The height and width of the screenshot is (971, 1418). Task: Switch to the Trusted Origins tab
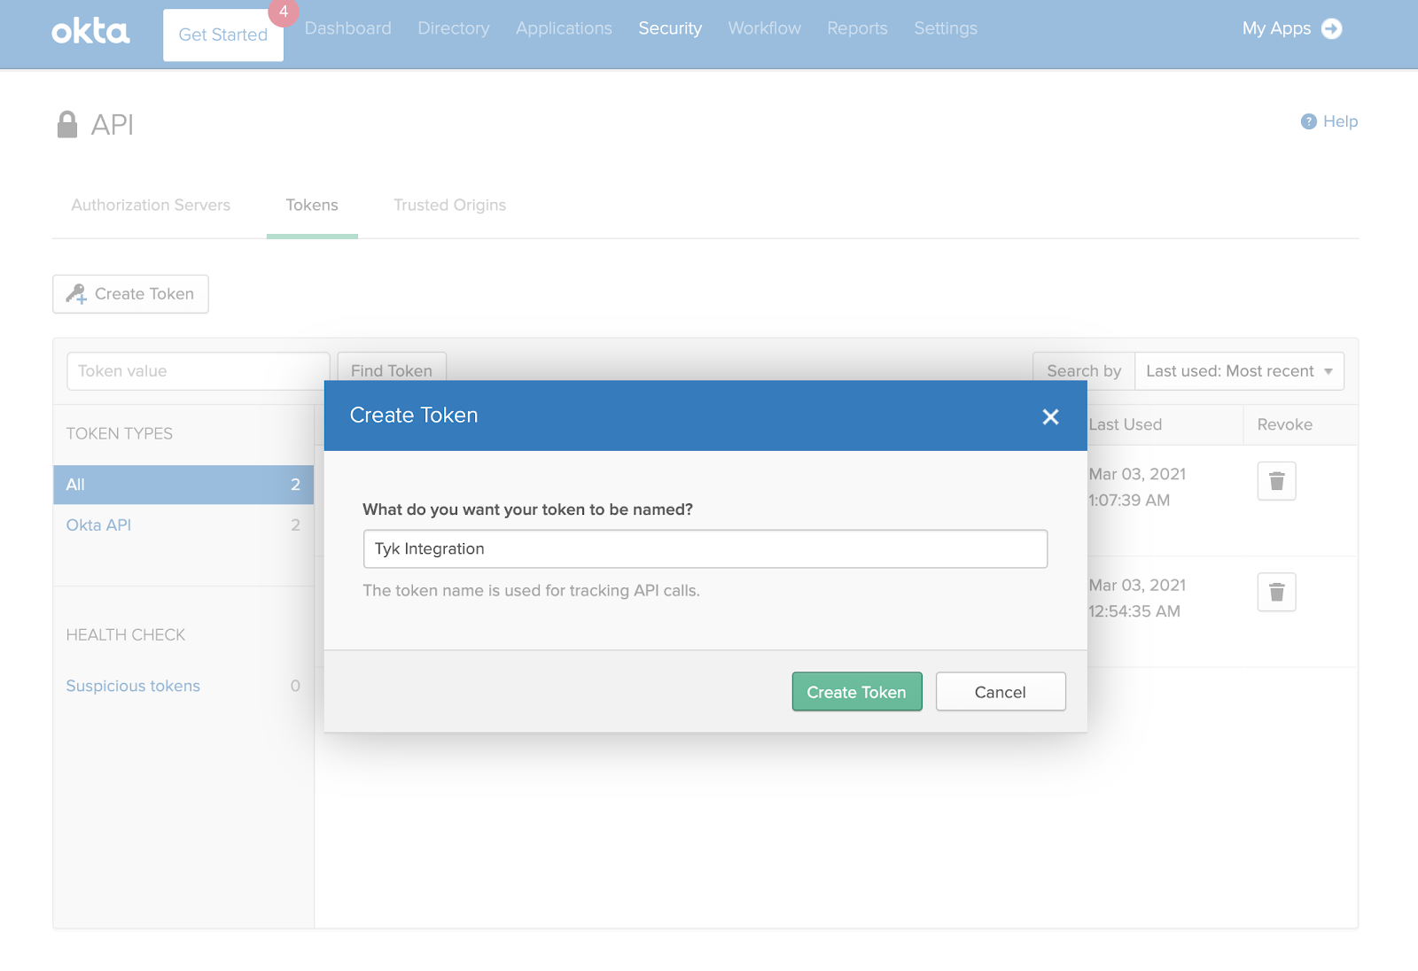pos(449,206)
